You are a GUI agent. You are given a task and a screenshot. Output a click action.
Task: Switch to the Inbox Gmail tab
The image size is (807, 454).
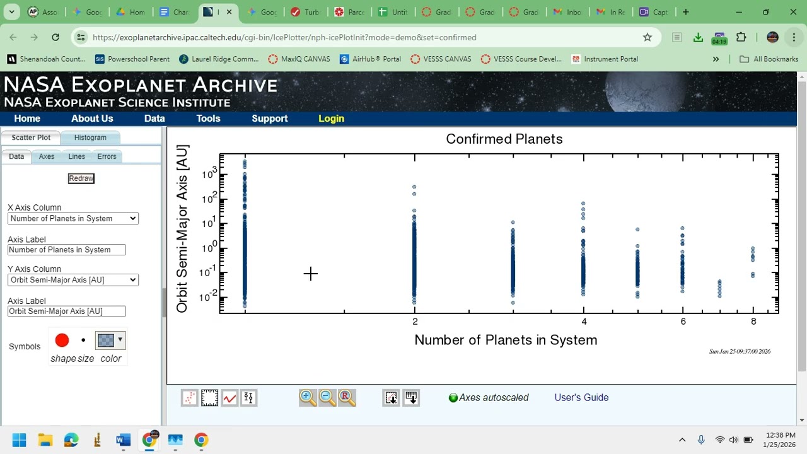567,12
